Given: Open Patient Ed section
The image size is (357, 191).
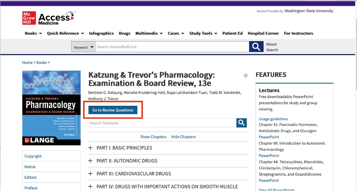Looking at the screenshot, I should click(232, 33).
